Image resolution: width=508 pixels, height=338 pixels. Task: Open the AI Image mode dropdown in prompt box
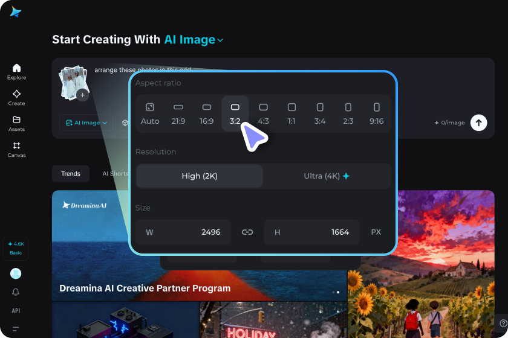(86, 123)
